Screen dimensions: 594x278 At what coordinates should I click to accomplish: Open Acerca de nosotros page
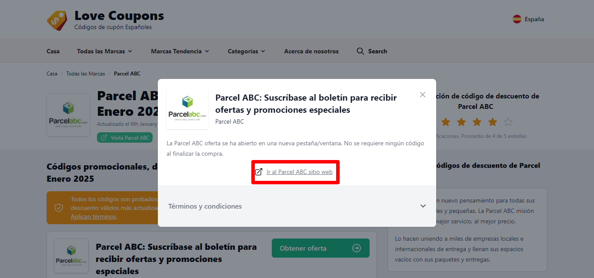[311, 51]
